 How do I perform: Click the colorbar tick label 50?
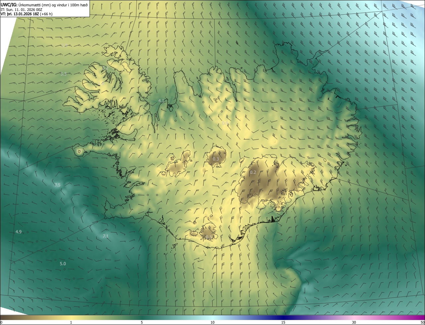tap(422, 322)
